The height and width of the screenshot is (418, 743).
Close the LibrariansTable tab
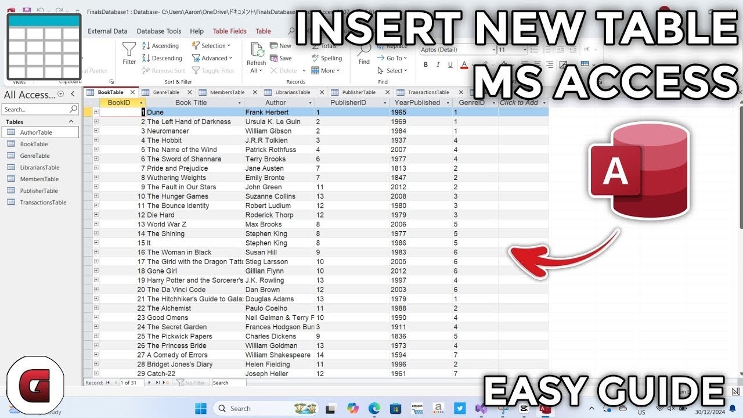click(322, 92)
